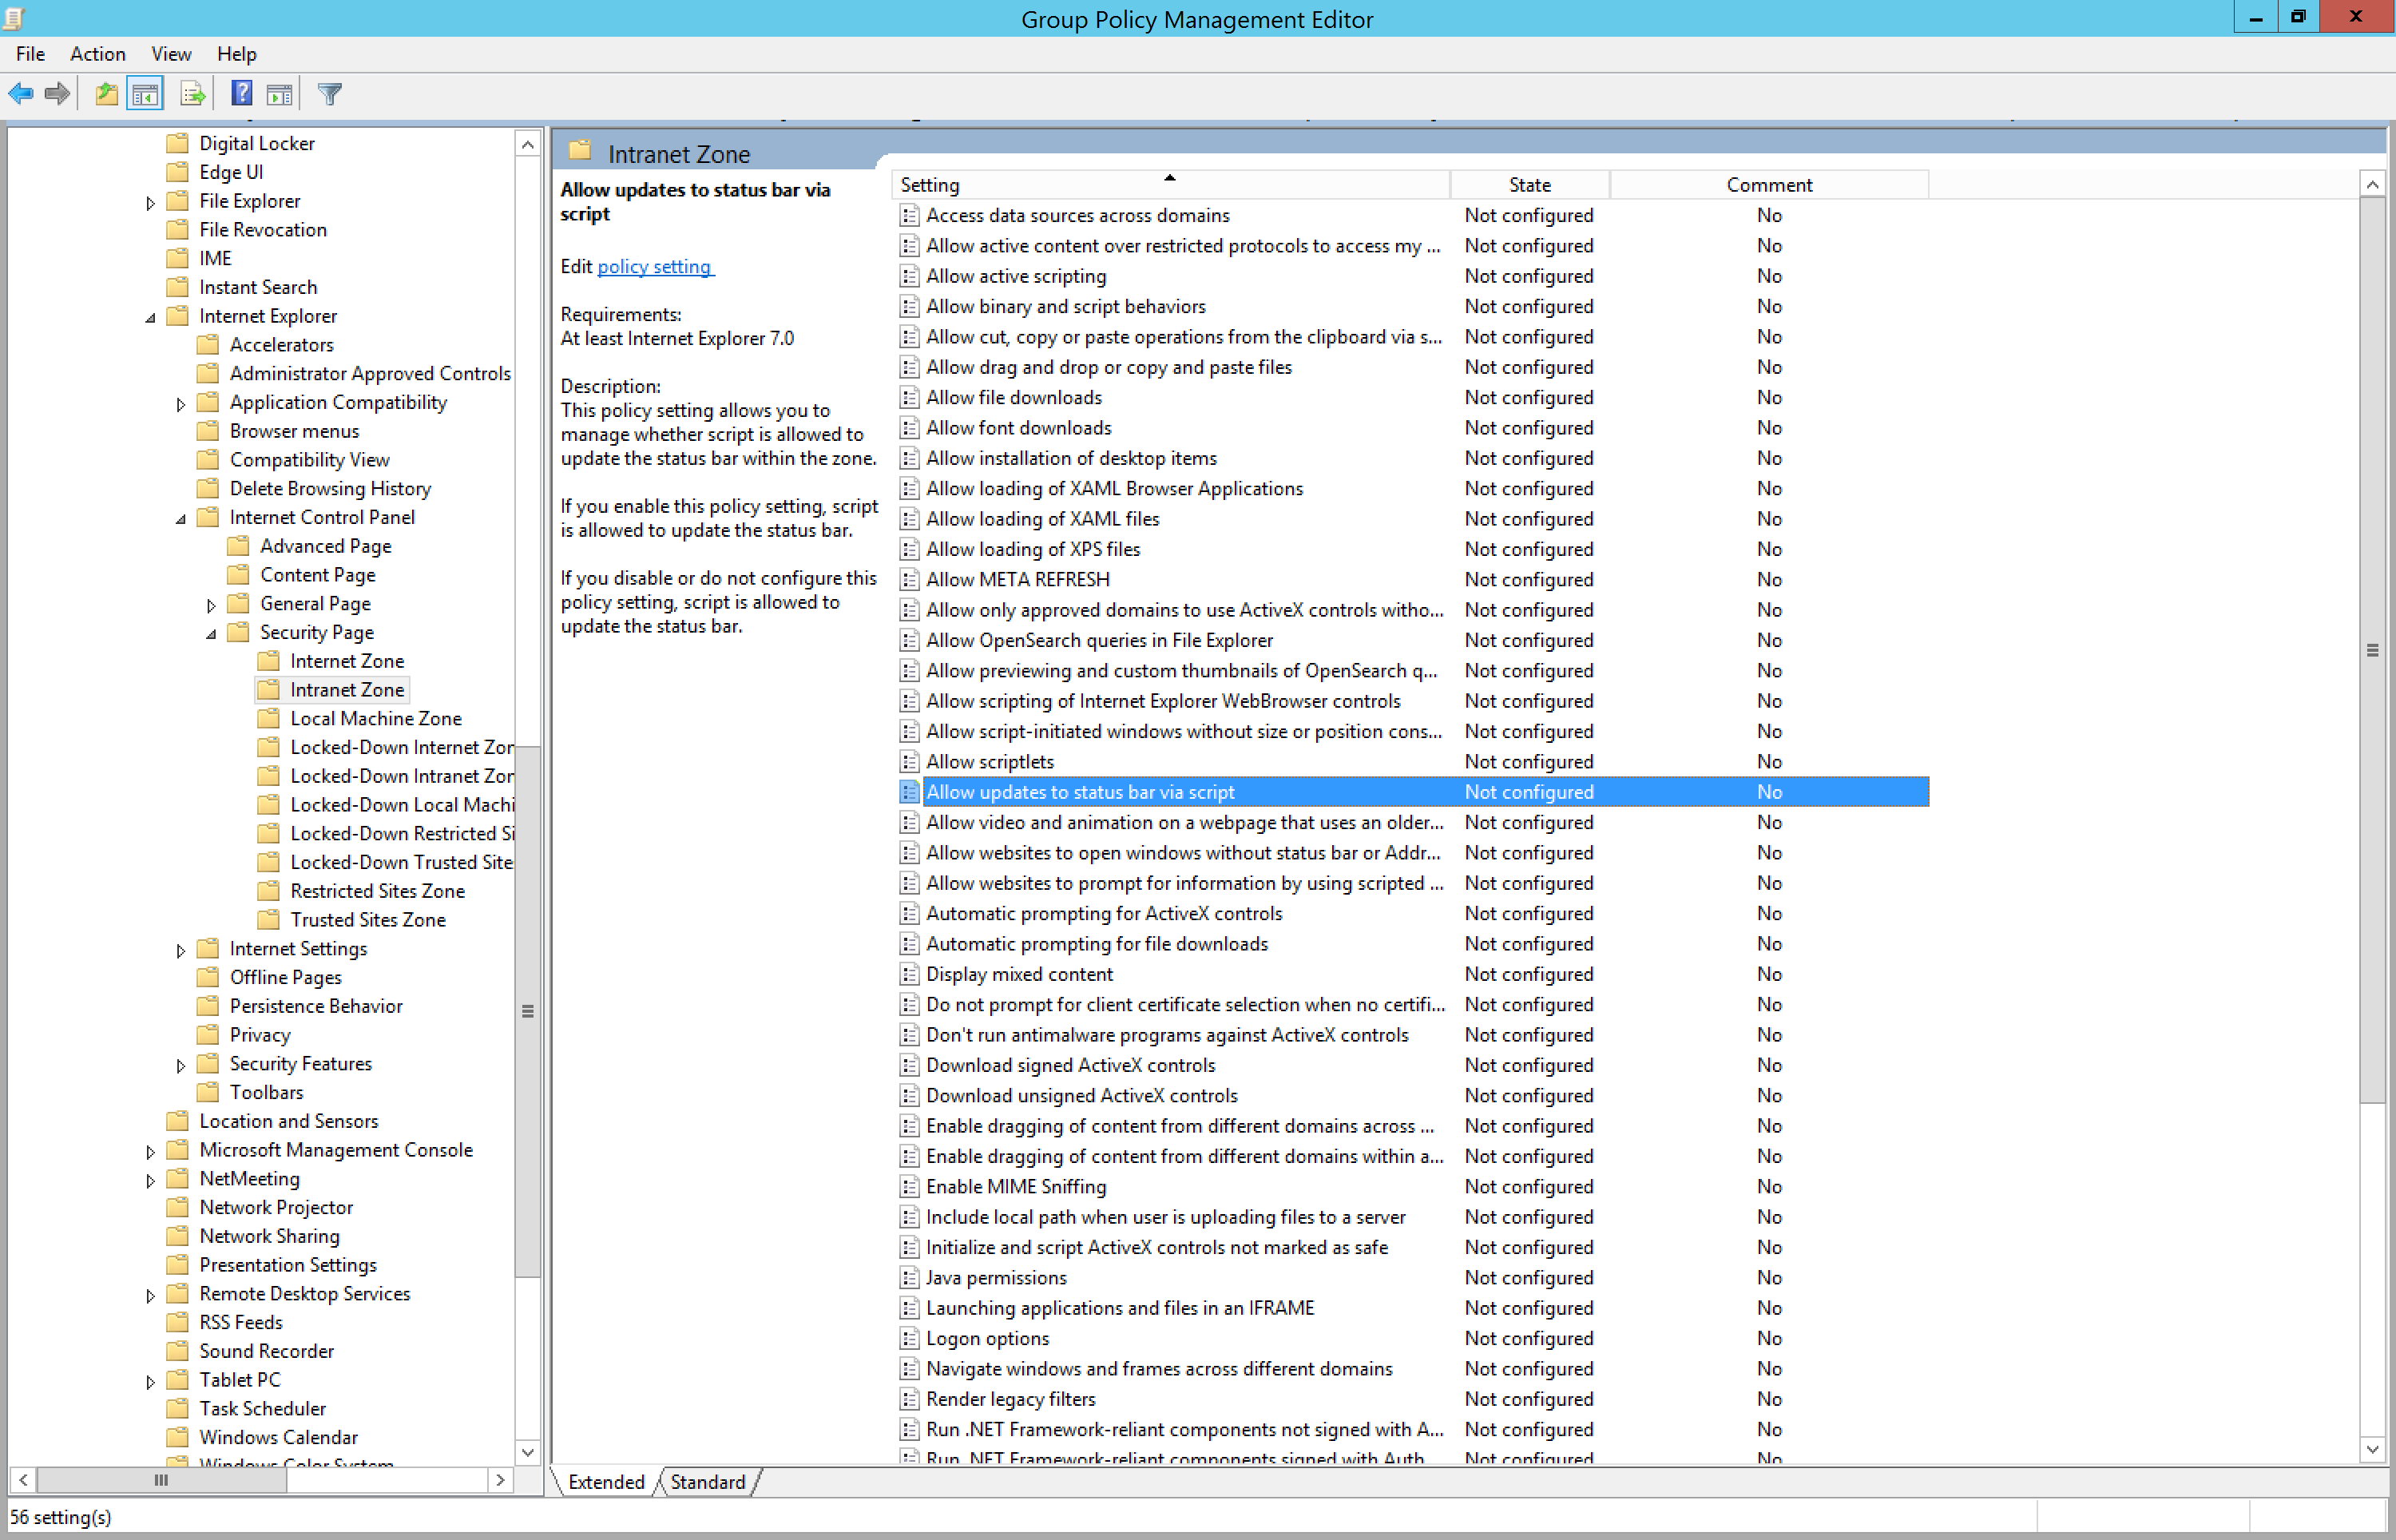Open Help using the question mark icon
The image size is (2396, 1540).
coord(241,93)
